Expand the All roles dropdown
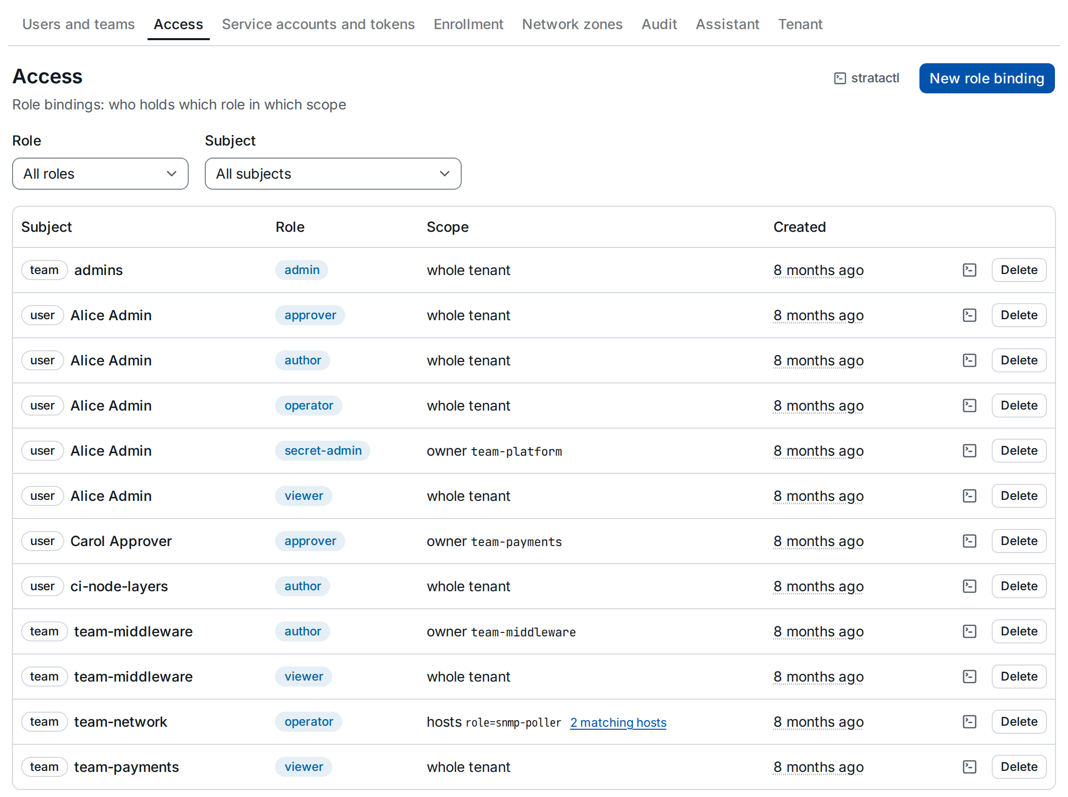 100,174
